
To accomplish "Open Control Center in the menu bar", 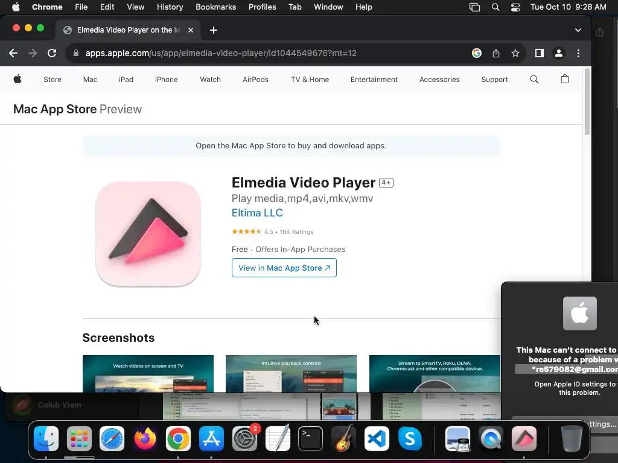I will pyautogui.click(x=515, y=7).
